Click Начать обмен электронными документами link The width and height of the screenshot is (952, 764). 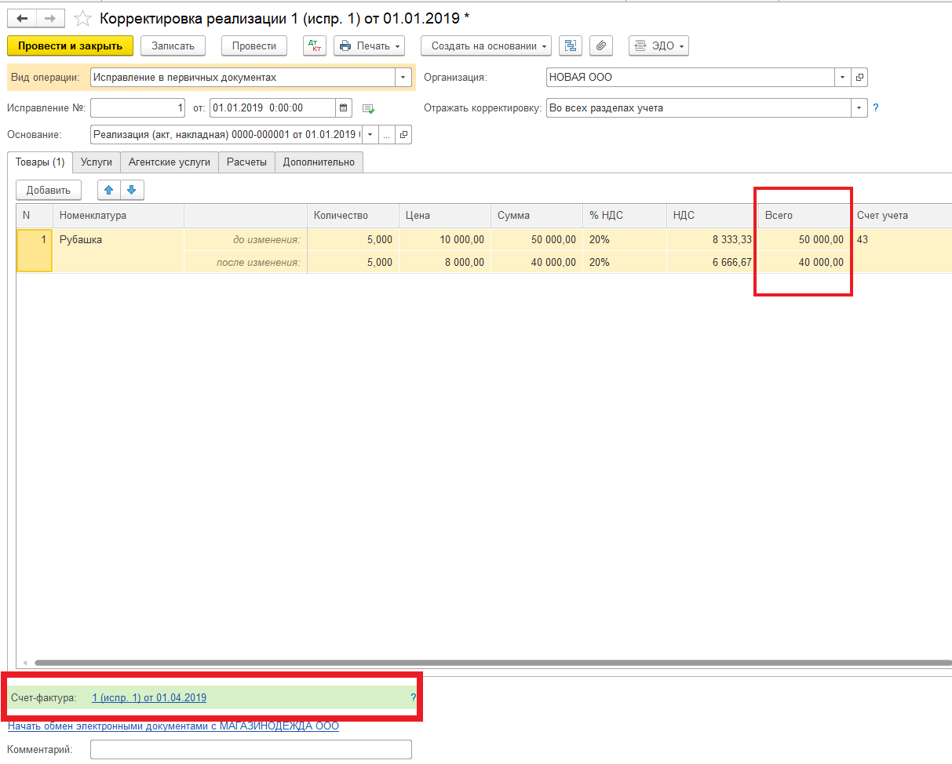[173, 726]
